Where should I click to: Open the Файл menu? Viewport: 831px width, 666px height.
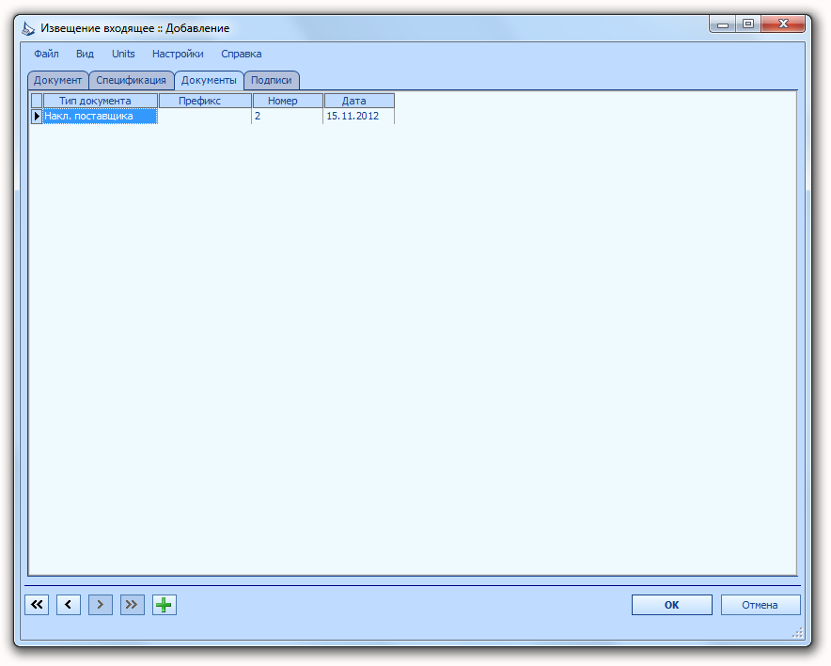tap(46, 54)
